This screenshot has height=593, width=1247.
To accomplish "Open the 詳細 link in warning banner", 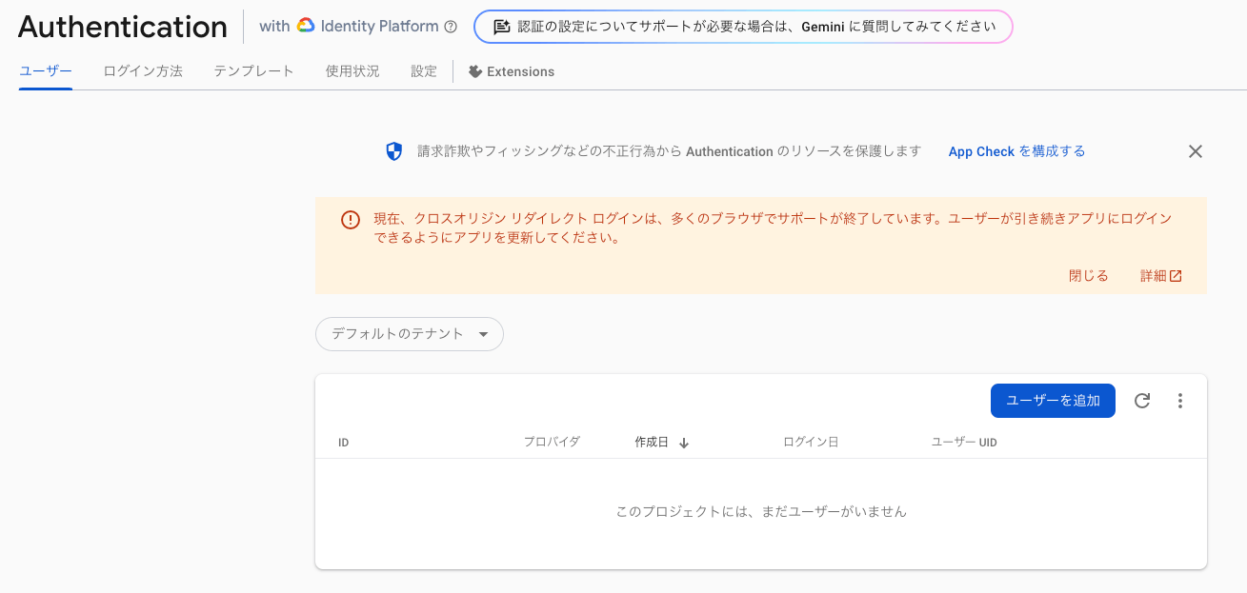I will (x=1161, y=276).
